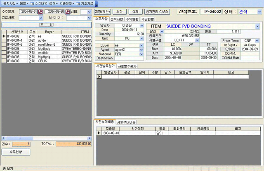Image resolution: width=264 pixels, height=171 pixels.
Task: Click the S/Date field showing 2004-09-09
Action: coord(250,49)
